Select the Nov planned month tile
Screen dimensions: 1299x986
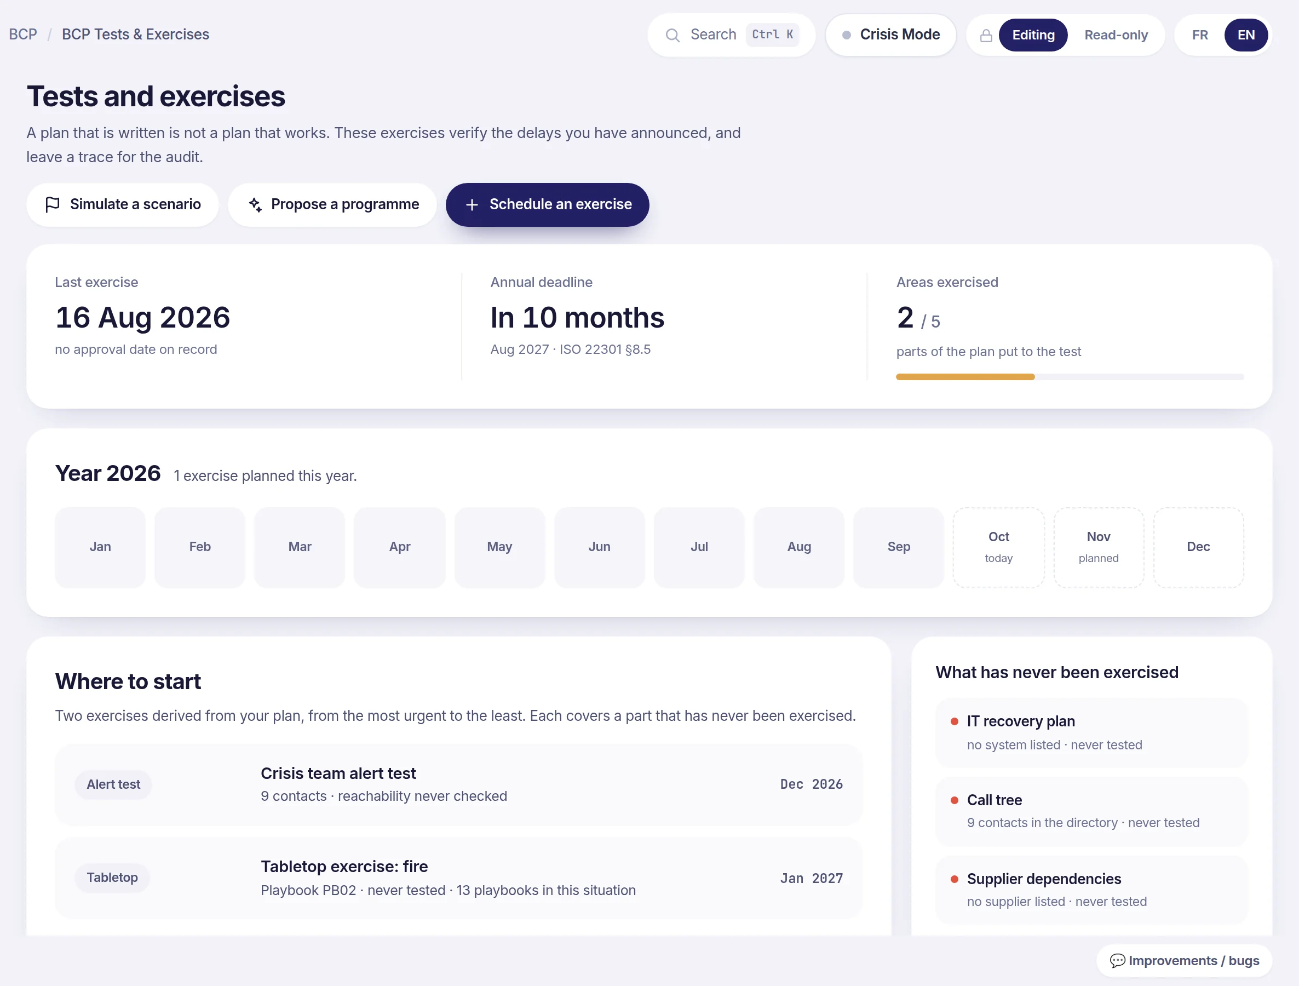coord(1098,547)
